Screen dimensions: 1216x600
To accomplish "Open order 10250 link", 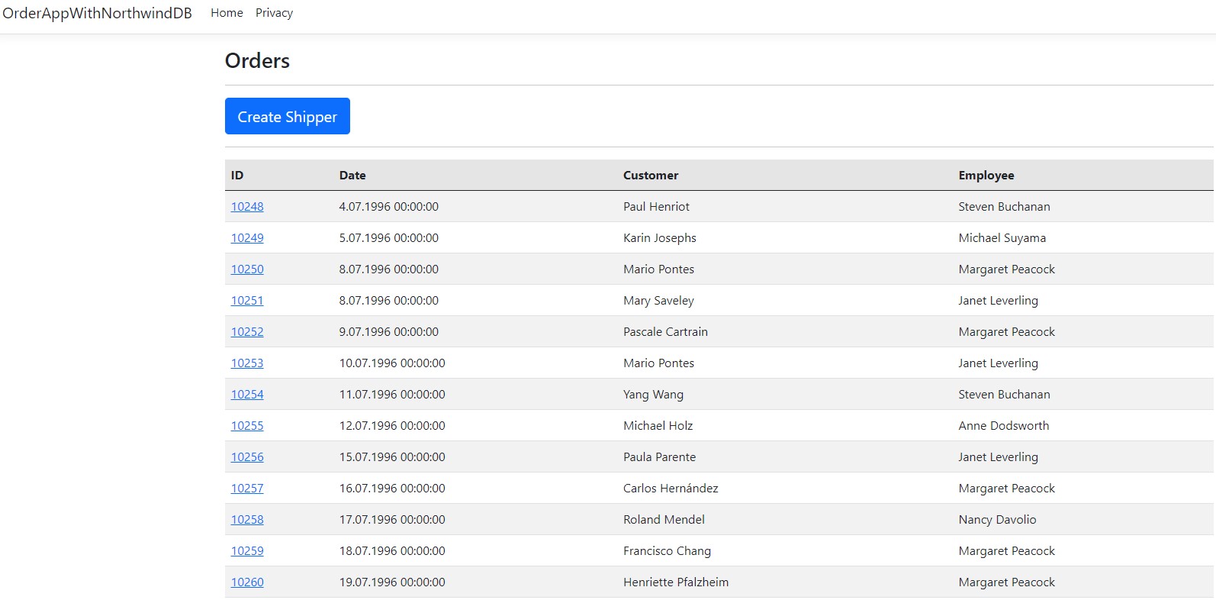I will [x=247, y=269].
